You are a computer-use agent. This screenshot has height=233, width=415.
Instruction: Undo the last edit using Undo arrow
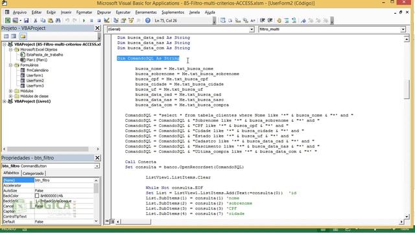67,21
